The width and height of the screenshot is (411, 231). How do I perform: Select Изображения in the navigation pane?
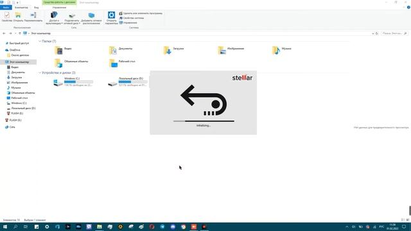[17, 83]
